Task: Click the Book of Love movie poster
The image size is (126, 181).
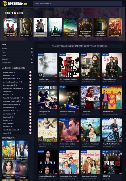Action: (112, 97)
